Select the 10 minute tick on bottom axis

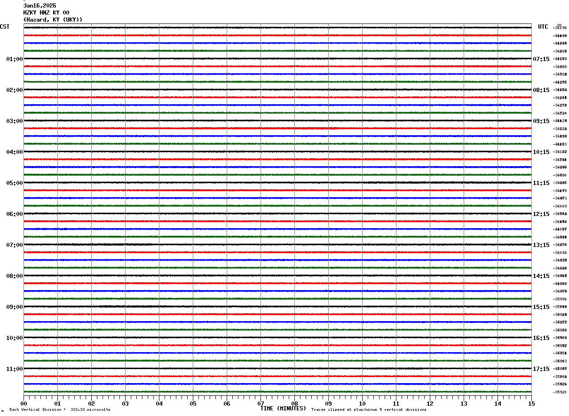tap(362, 403)
